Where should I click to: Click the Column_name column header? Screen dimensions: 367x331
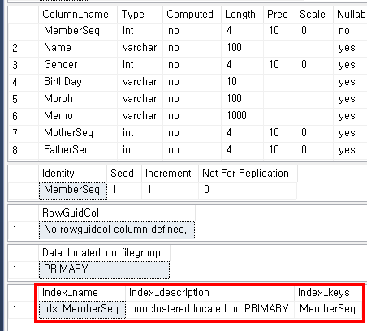[x=78, y=15]
